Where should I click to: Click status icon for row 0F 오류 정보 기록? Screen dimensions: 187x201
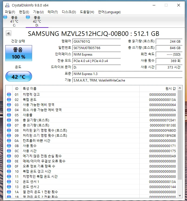point(9,166)
